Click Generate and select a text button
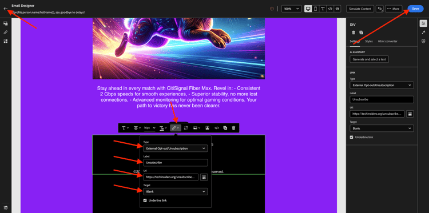429x213 pixels. pyautogui.click(x=369, y=59)
